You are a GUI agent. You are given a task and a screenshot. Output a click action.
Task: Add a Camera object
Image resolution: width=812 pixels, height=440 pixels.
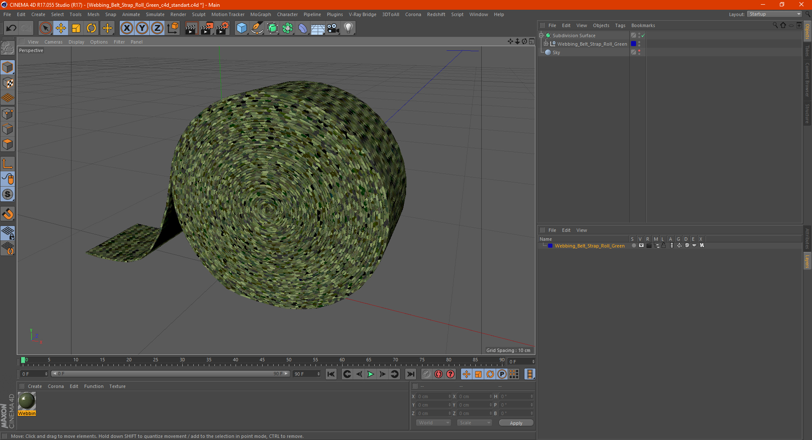pos(333,28)
